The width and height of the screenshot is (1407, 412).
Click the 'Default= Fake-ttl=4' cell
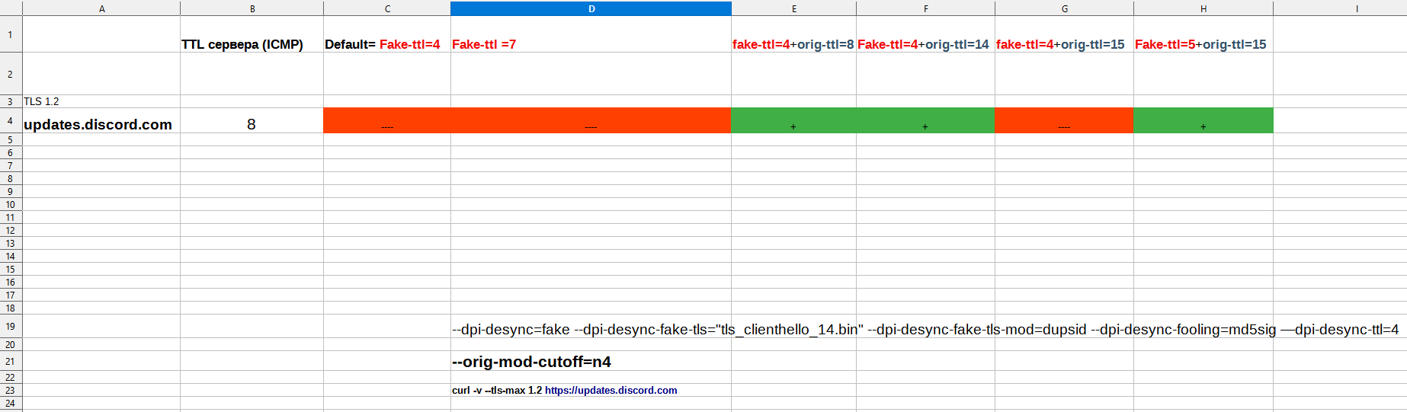pos(387,34)
